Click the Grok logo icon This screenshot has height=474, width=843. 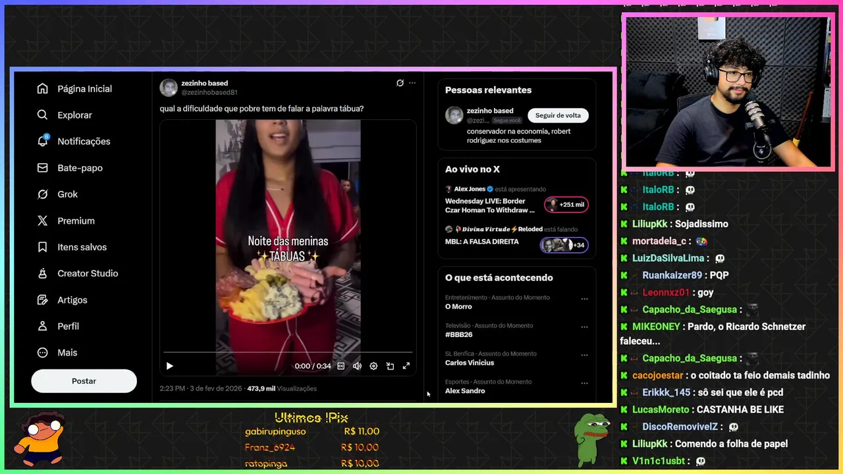coord(43,194)
